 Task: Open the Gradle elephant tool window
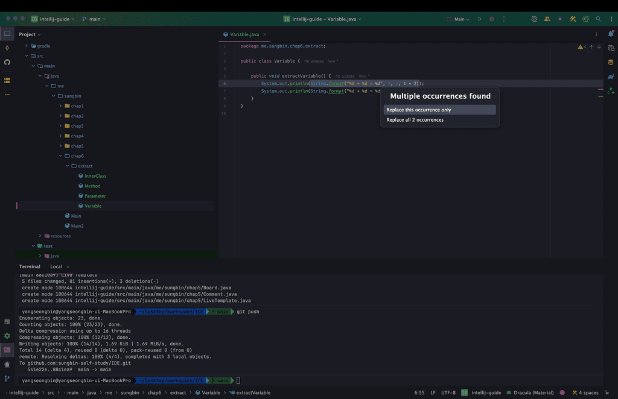611,77
